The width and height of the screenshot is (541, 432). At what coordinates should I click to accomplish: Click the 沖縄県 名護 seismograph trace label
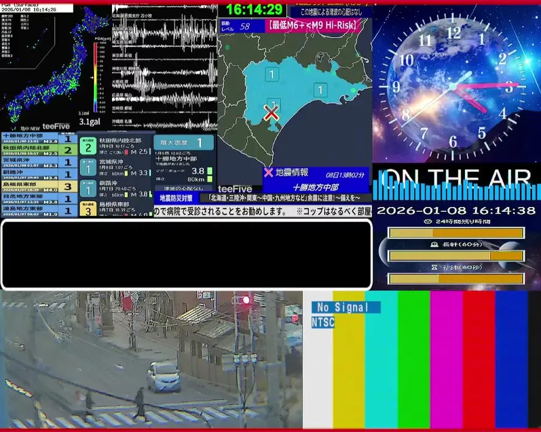[122, 122]
